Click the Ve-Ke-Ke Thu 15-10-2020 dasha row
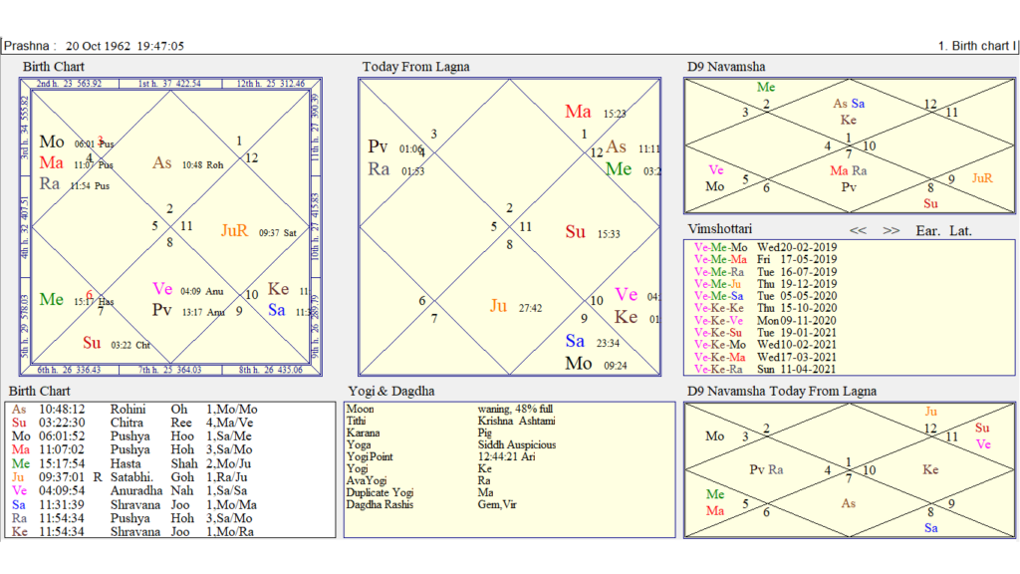The width and height of the screenshot is (1020, 574). pos(765,308)
